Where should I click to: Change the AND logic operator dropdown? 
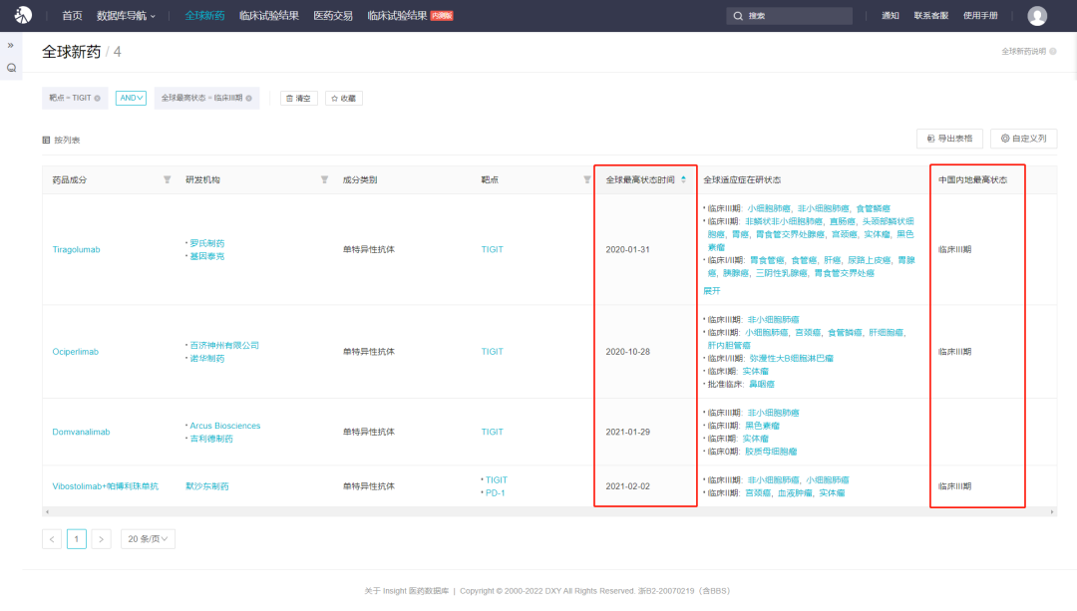coord(131,98)
